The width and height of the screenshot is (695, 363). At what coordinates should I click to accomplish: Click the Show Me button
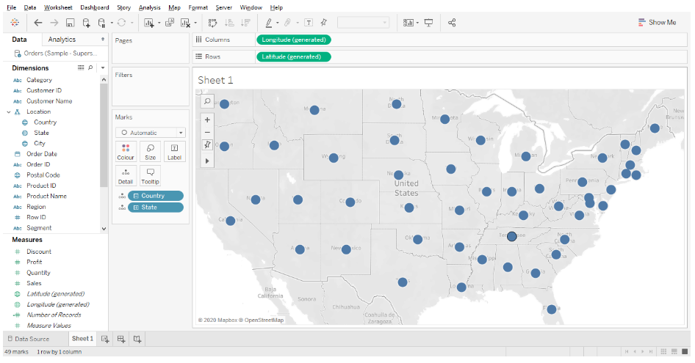657,23
